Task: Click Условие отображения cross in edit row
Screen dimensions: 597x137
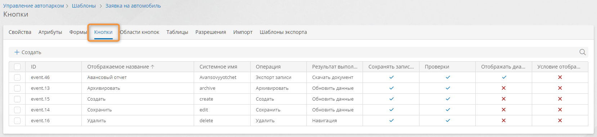Action: pos(560,110)
